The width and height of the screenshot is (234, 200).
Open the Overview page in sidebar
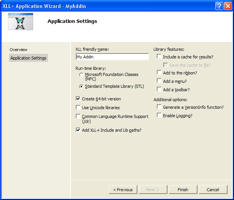19,50
